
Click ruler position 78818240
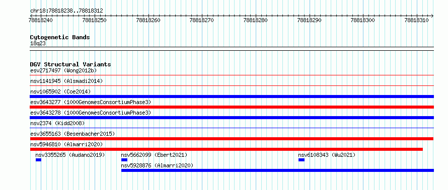coord(41,20)
